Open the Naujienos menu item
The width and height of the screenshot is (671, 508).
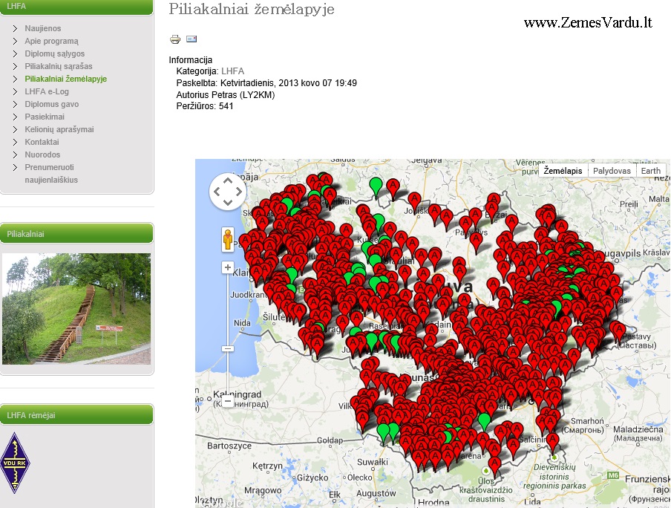[x=43, y=28]
